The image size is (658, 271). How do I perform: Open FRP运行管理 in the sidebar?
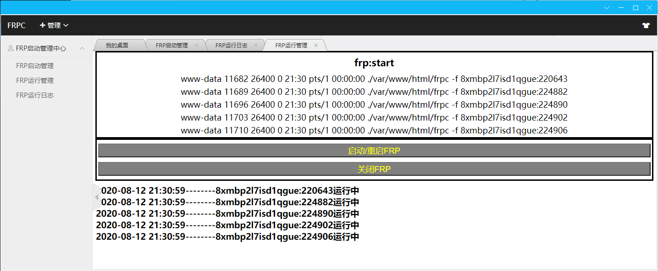(35, 81)
